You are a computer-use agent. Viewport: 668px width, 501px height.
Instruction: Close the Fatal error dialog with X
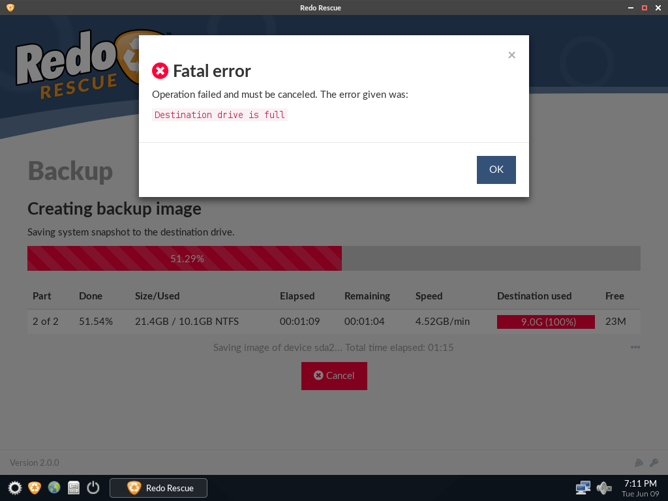(511, 55)
